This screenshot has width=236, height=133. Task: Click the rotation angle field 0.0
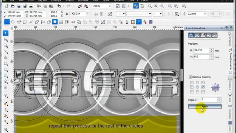80,14
